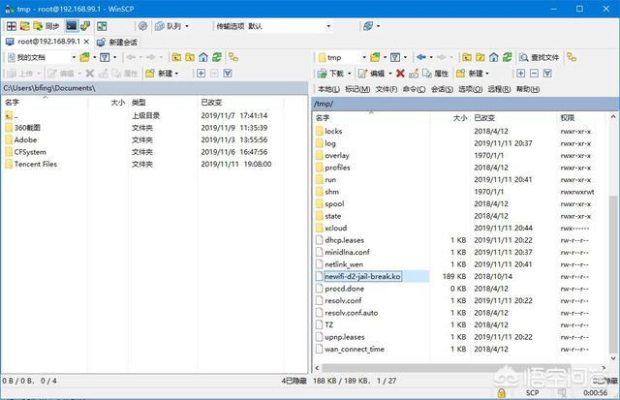Click the remote select files plus icon

coord(521,74)
